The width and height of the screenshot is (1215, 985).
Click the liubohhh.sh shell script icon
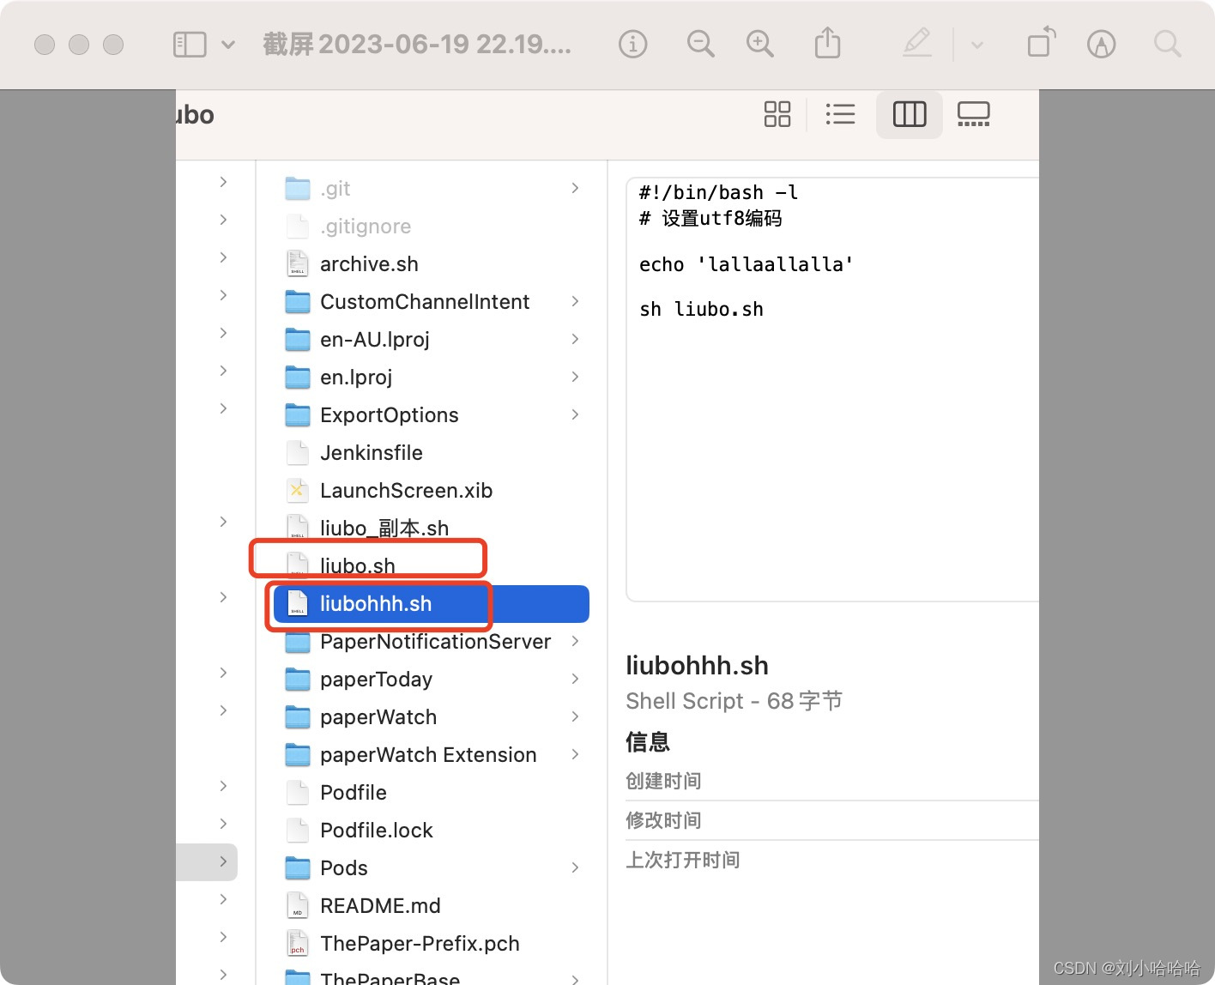tap(297, 603)
